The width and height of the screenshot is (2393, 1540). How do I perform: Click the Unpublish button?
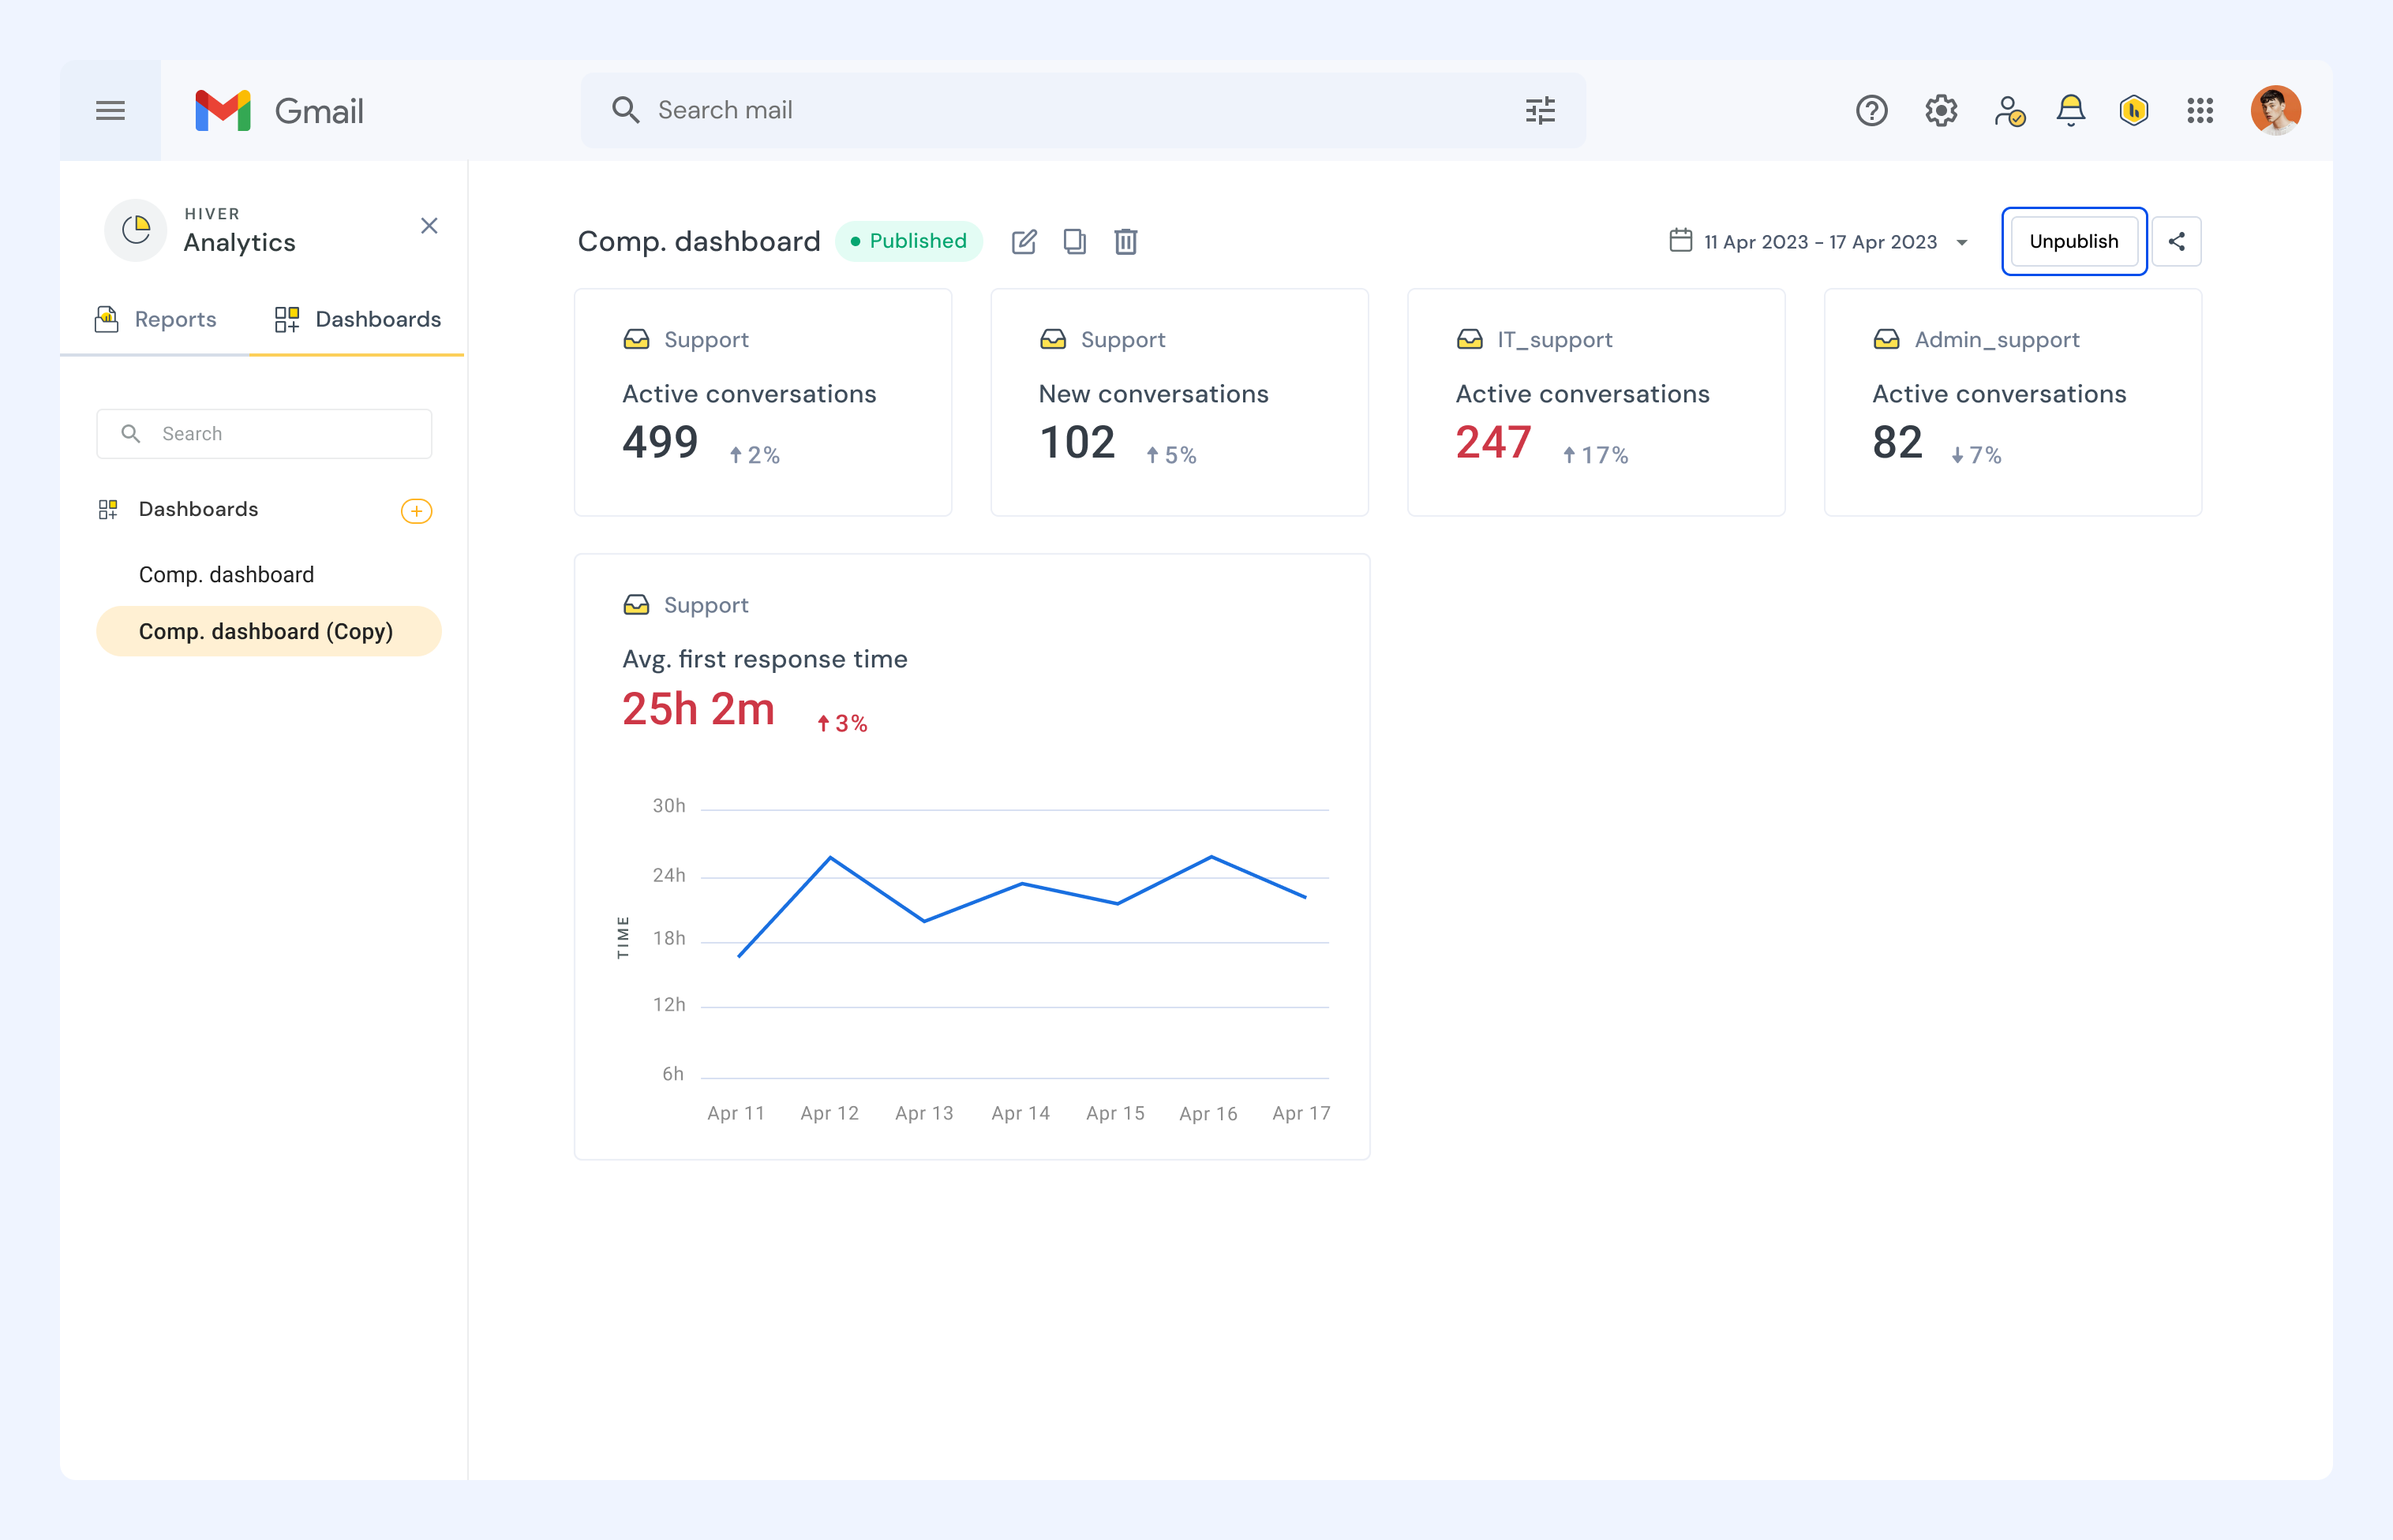(x=2073, y=241)
